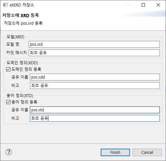Click the eXERD window title icon
Viewport: 166px width, 161px height.
pos(5,5)
